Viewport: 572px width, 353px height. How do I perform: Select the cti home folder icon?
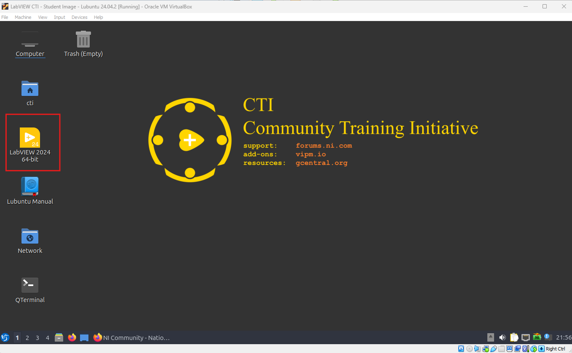tap(30, 93)
